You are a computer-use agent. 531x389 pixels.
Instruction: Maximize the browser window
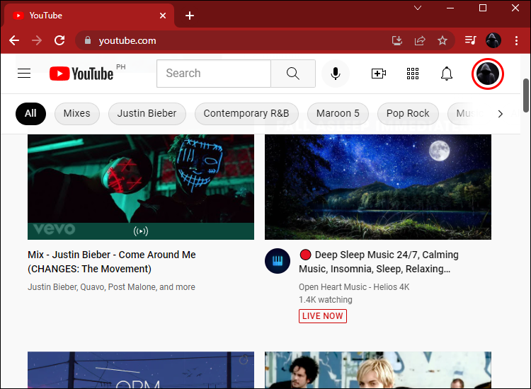[x=483, y=8]
